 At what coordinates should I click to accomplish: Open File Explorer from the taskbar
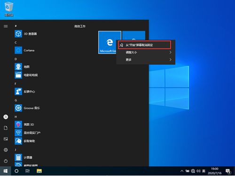[x=39, y=171]
